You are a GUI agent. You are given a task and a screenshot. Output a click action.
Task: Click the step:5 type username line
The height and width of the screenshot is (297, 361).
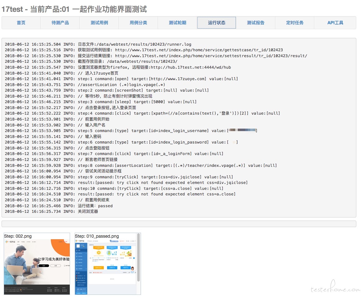pos(131,130)
